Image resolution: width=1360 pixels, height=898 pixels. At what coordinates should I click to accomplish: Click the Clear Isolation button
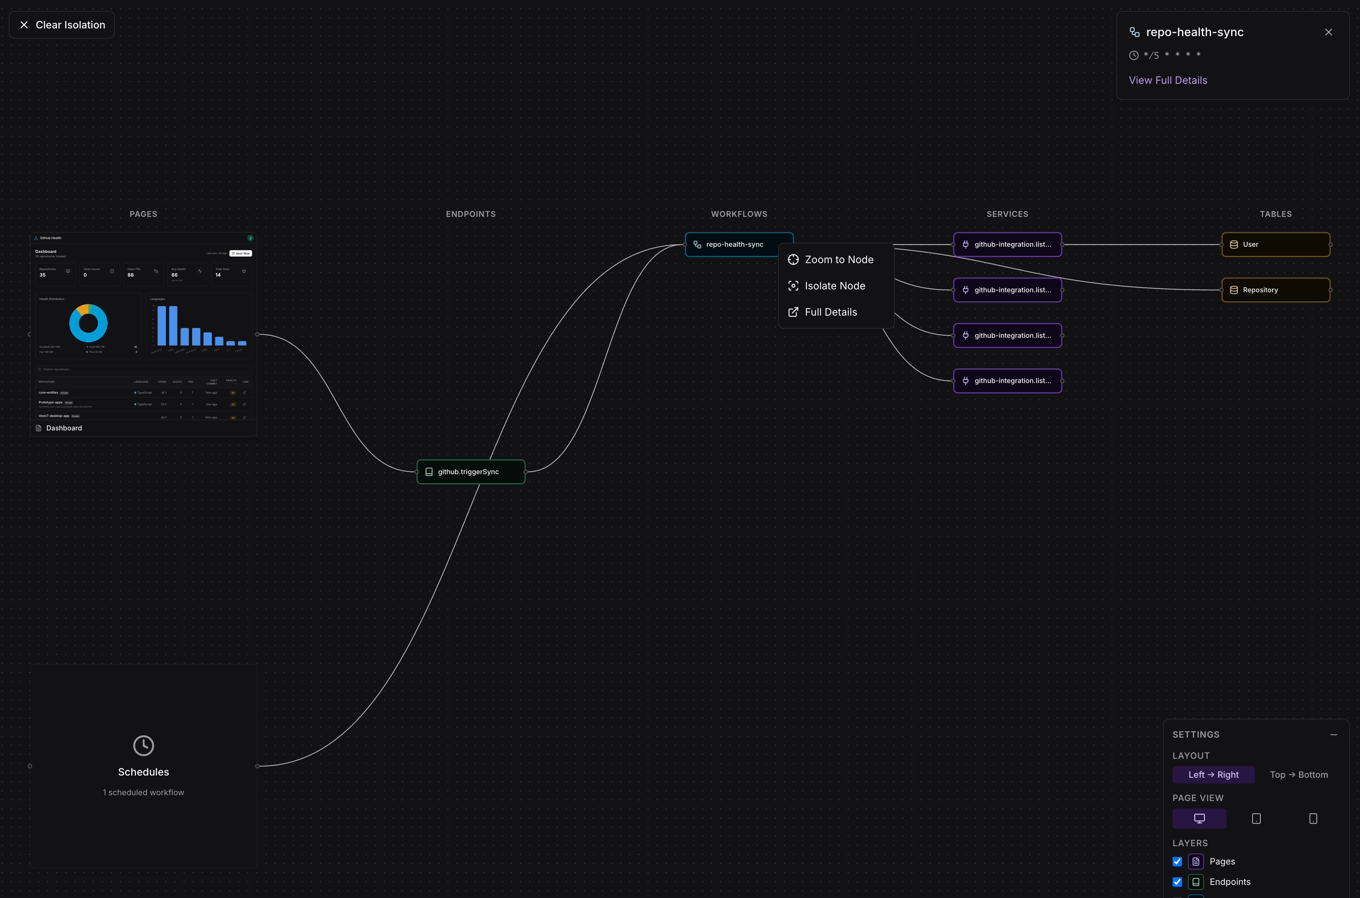pos(62,25)
